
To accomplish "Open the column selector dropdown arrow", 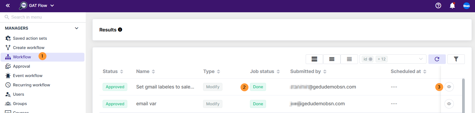I will (421, 59).
